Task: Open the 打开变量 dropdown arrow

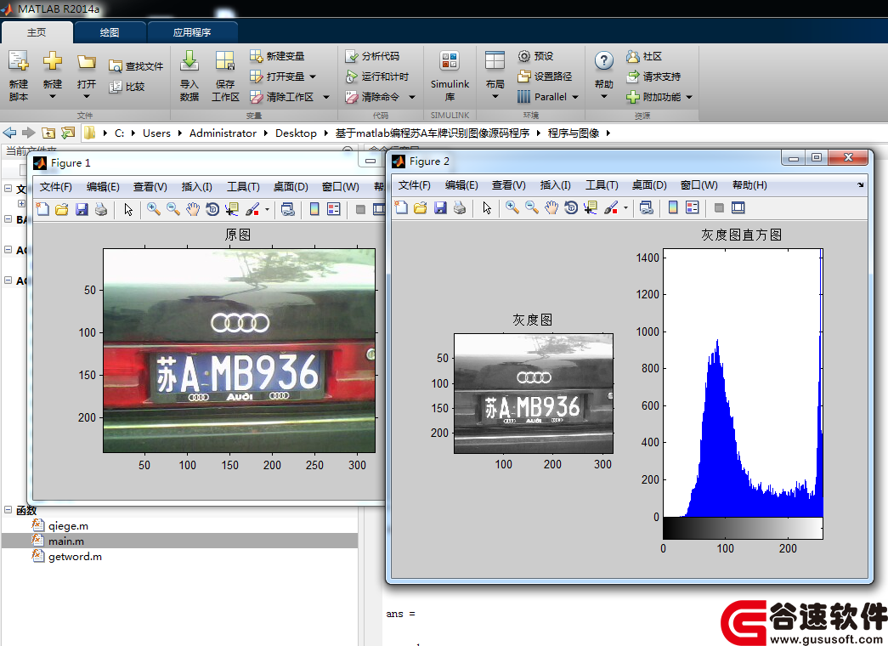Action: (x=313, y=76)
